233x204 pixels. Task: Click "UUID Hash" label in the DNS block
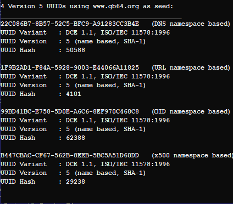click(18, 50)
